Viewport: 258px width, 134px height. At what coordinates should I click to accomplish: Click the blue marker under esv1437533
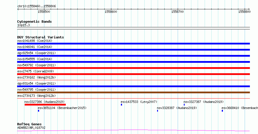[x=121, y=105]
